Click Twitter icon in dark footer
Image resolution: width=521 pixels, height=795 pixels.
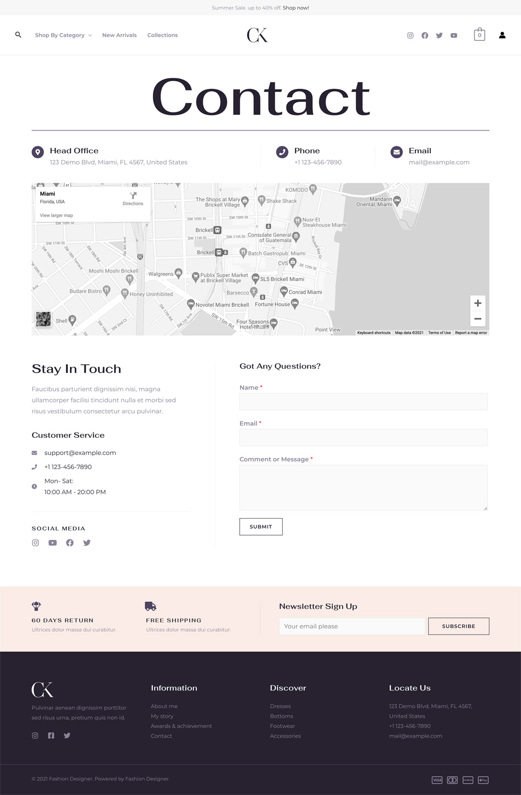point(67,736)
